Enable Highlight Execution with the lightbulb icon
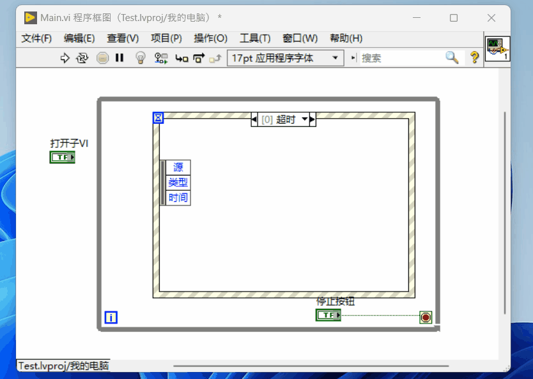The height and width of the screenshot is (379, 533). coord(140,57)
